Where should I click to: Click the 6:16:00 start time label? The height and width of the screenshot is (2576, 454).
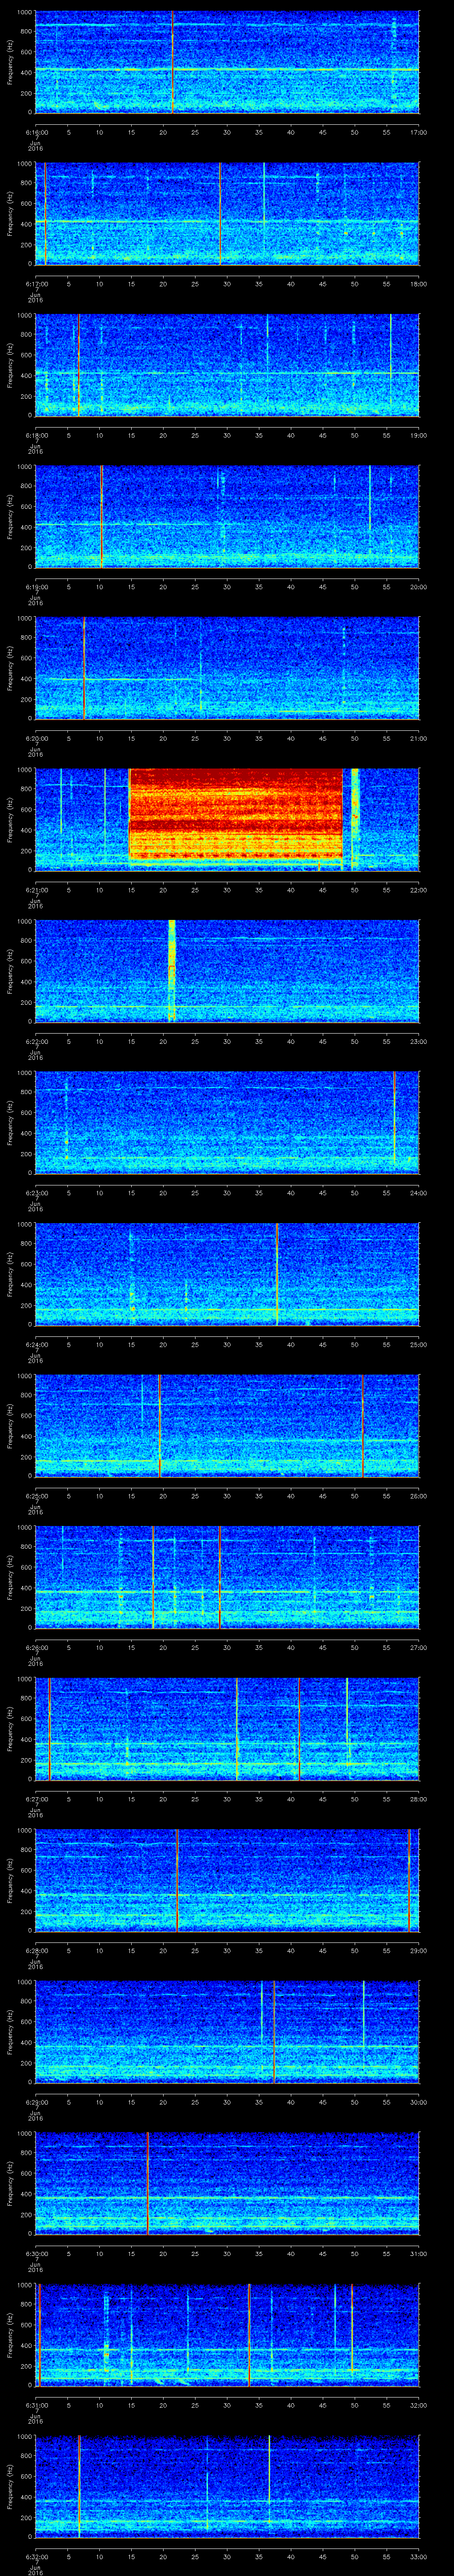coord(36,132)
